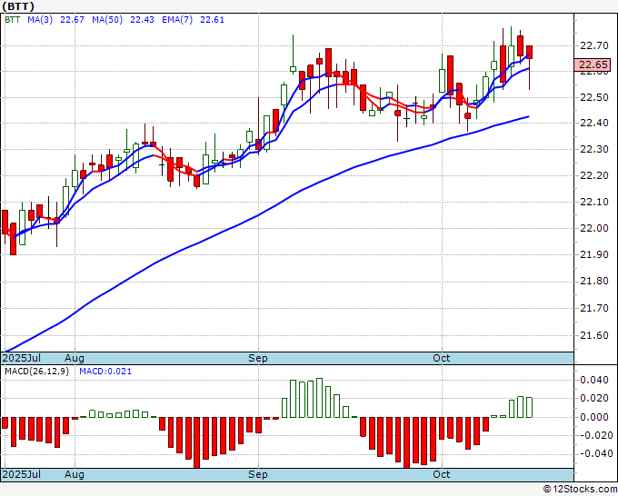Click the 0.020 MACD axis label
618x496 pixels.
click(594, 398)
